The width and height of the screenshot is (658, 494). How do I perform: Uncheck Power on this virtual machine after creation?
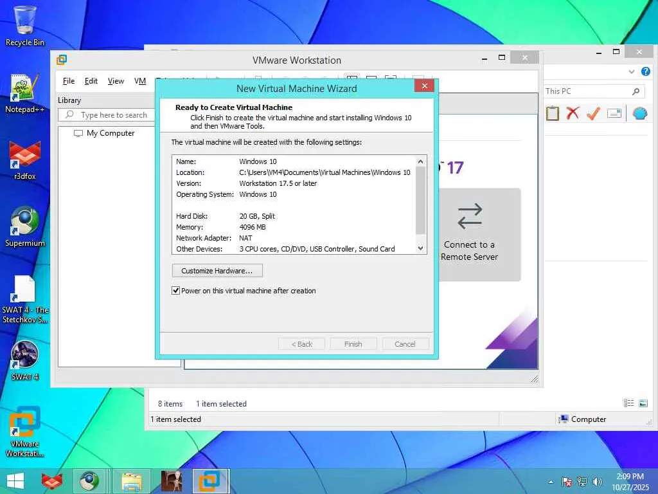[x=176, y=291]
